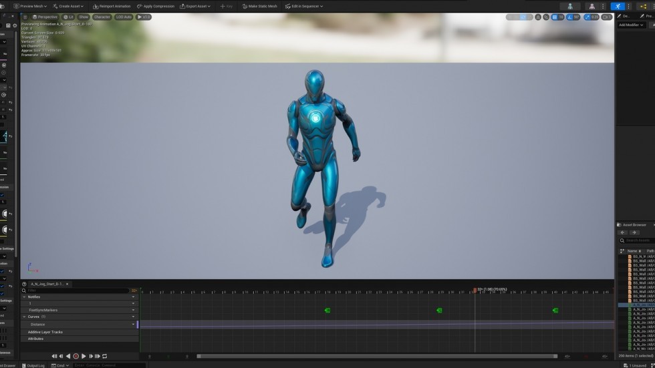Change scale snap value 0.25
The height and width of the screenshot is (368, 655).
coord(595,17)
